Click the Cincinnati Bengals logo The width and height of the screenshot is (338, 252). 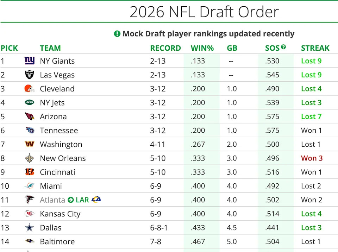coord(30,172)
